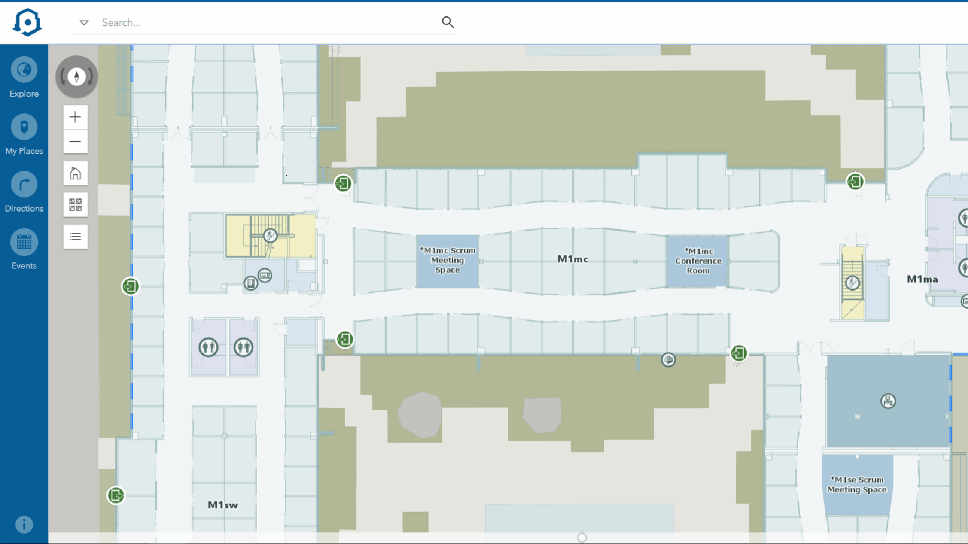968x544 pixels.
Task: Reset map orientation with compass
Action: click(77, 77)
